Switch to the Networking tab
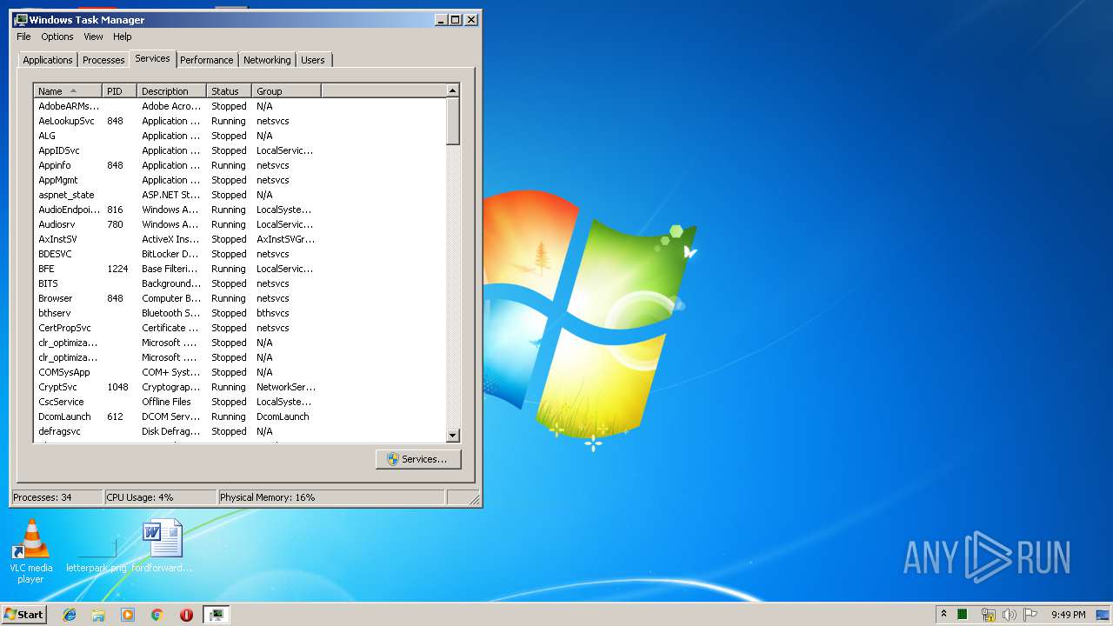 pos(267,60)
